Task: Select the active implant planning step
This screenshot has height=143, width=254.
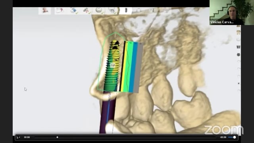Action: click(x=126, y=11)
